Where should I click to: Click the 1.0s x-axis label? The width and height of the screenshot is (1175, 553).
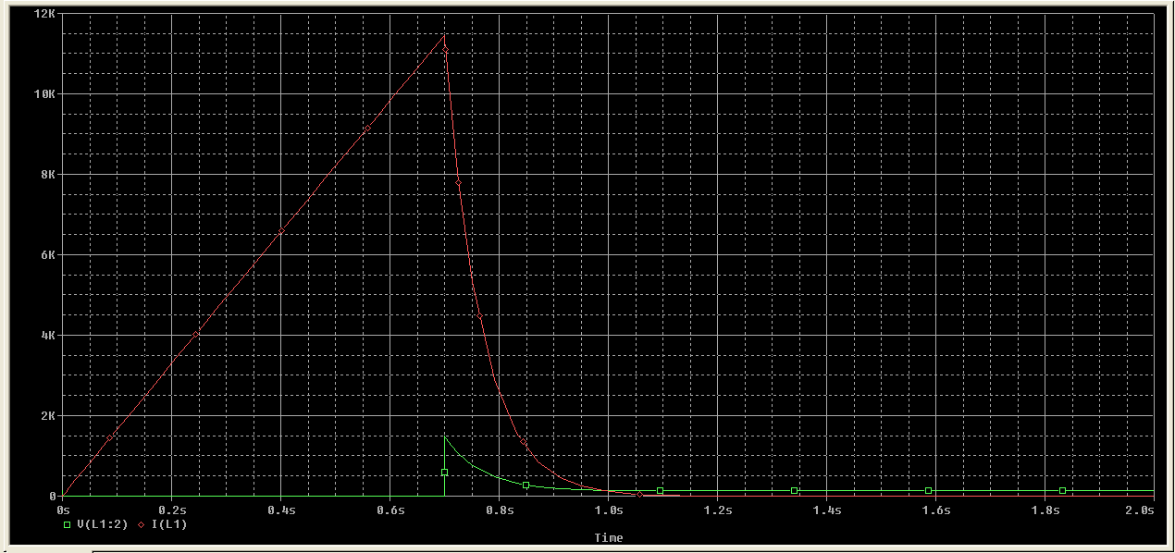coord(609,510)
